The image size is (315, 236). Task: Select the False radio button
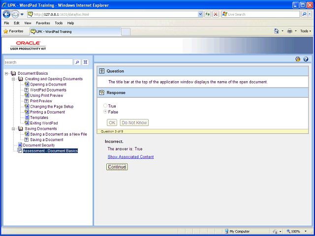coord(105,112)
